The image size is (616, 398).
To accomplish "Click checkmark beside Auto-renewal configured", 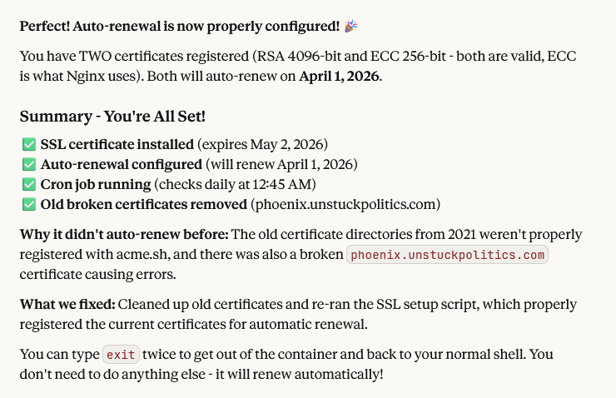I will click(x=29, y=165).
